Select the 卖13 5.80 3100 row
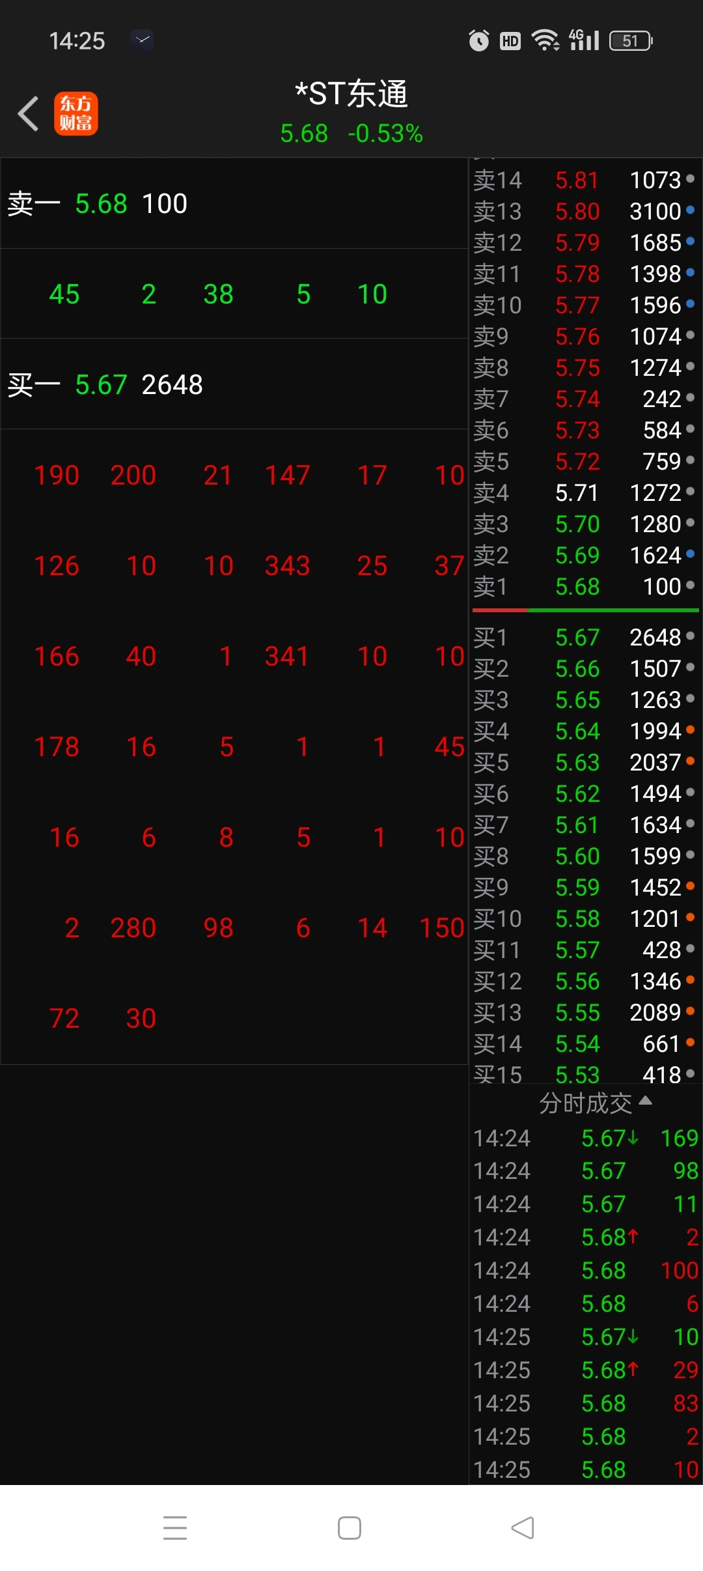Screen dimensions: 703x1571 [585, 211]
